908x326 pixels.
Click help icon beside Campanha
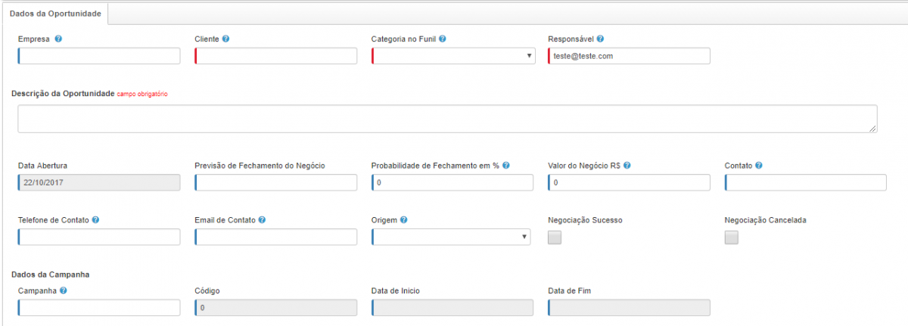(x=64, y=290)
